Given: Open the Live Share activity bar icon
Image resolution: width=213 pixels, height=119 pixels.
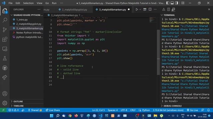Looking at the screenshot, I should 5,77.
